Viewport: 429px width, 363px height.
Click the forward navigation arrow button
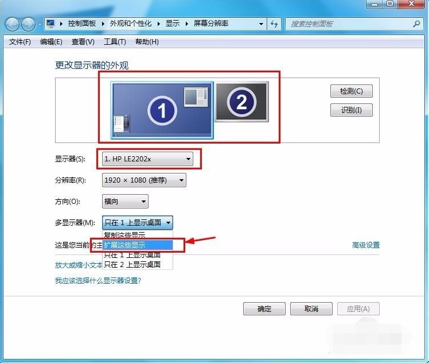(x=28, y=24)
